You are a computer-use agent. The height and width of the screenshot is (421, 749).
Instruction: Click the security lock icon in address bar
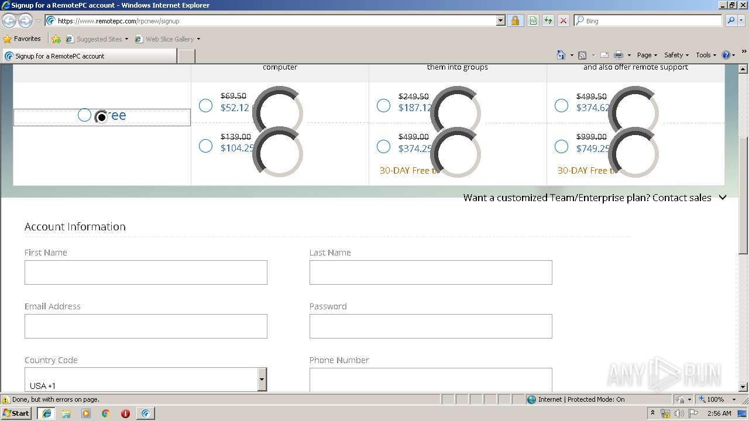(x=515, y=20)
